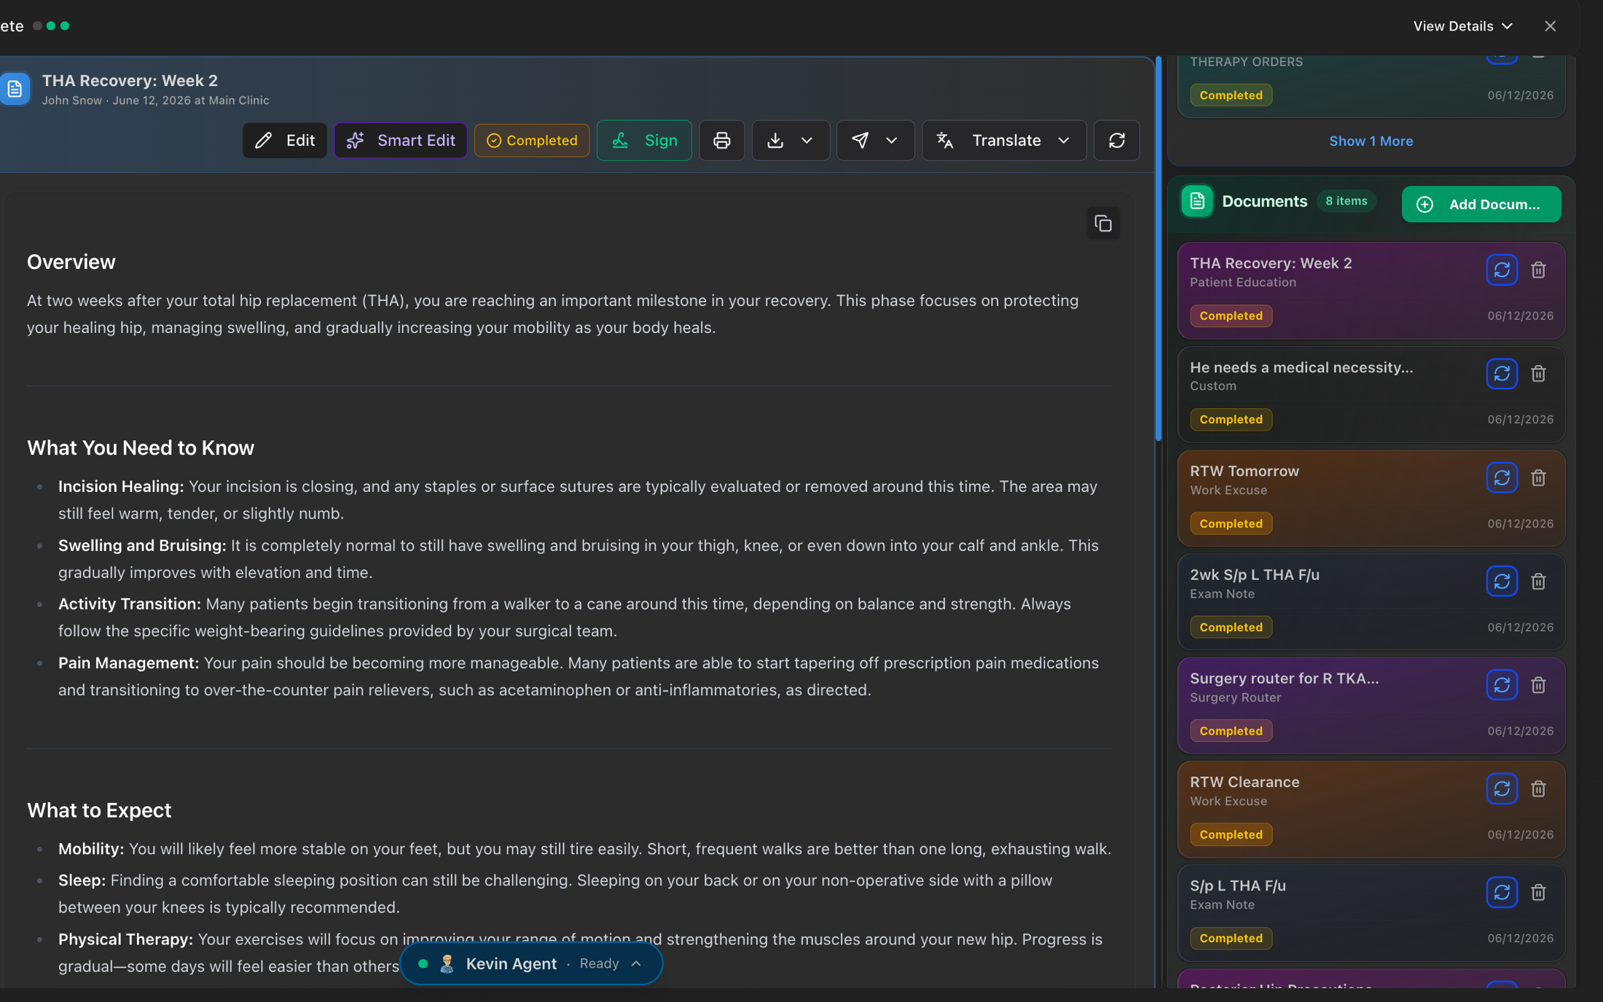Image resolution: width=1603 pixels, height=1002 pixels.
Task: Click Show 1 More link
Action: (x=1371, y=141)
